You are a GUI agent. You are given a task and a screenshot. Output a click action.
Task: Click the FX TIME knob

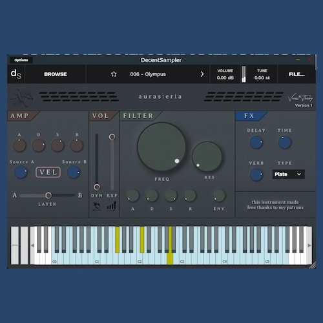(x=285, y=142)
